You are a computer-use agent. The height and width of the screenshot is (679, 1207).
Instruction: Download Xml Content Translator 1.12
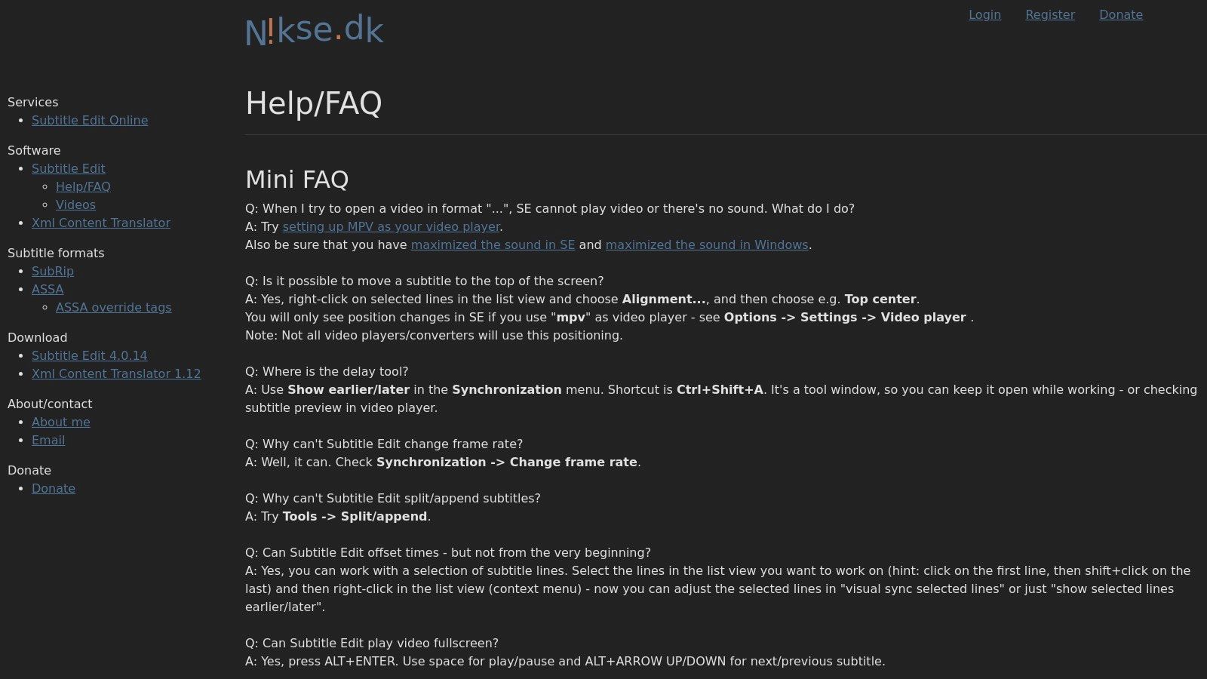tap(116, 373)
